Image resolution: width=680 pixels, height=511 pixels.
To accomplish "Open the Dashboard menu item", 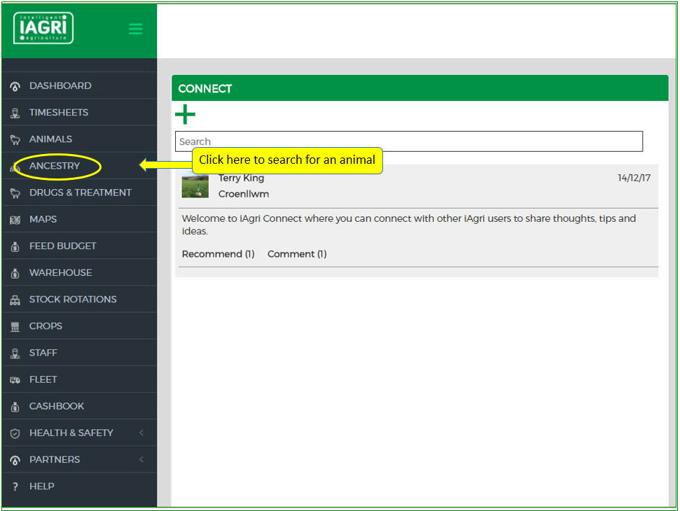I will [79, 85].
